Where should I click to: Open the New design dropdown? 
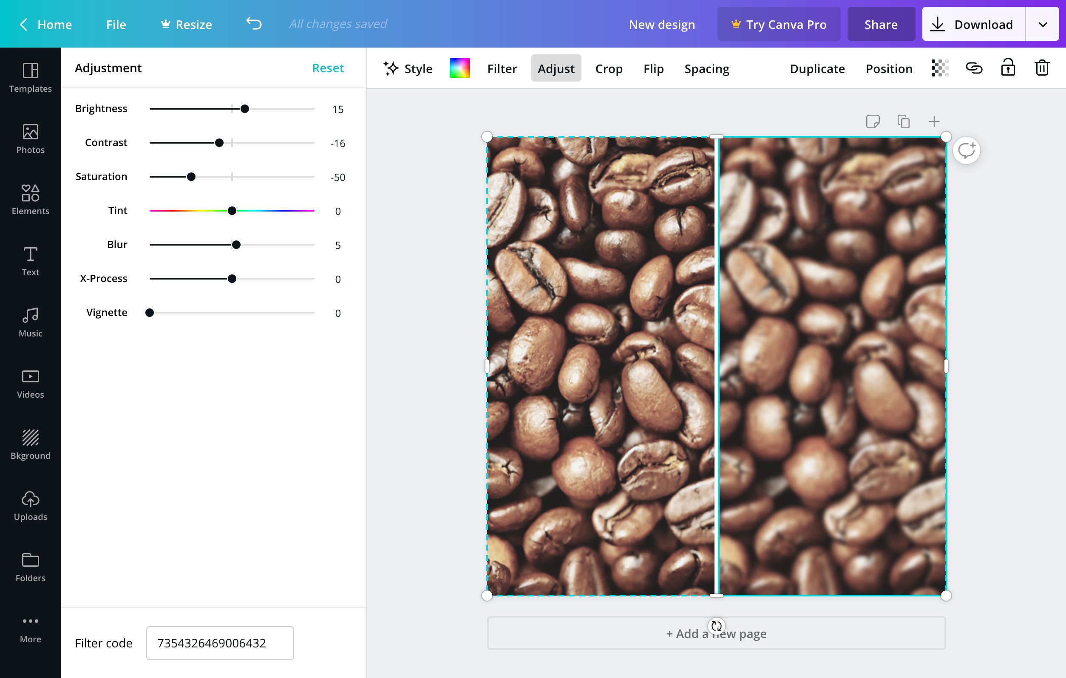coord(662,23)
